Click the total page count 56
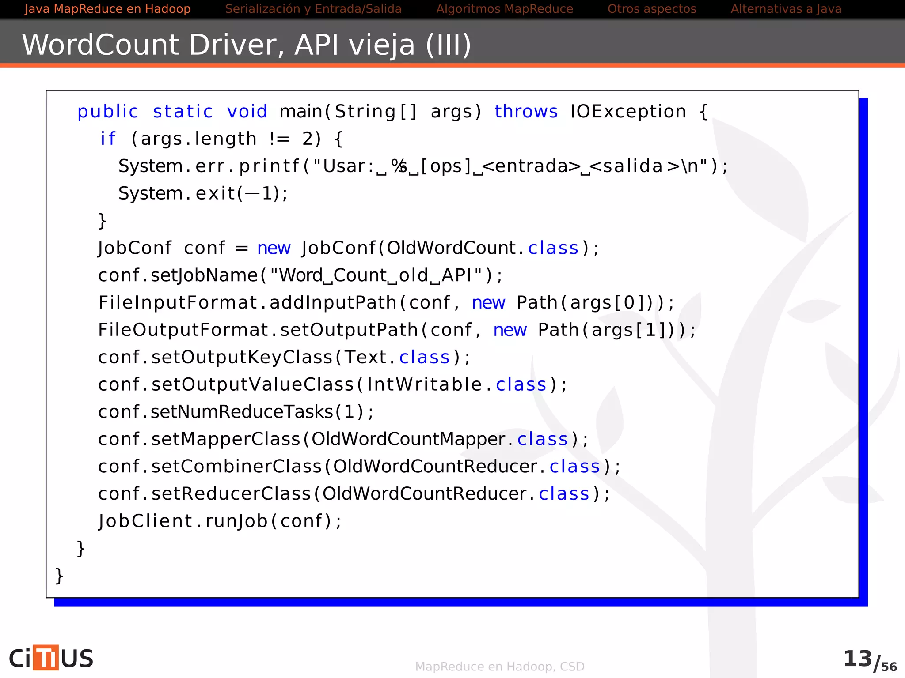Viewport: 905px width, 678px height. pyautogui.click(x=889, y=667)
